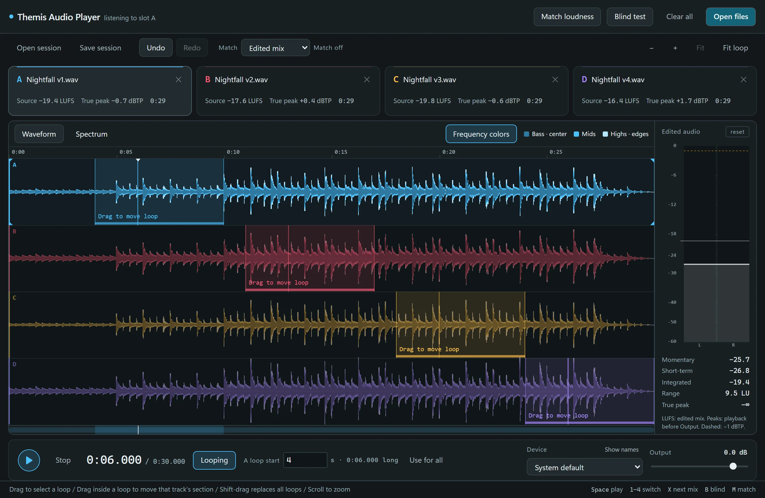The image size is (765, 498).
Task: Click track B's red loop region
Action: (310, 258)
